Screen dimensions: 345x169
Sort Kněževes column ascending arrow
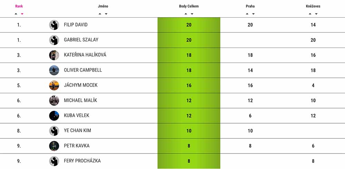tap(310, 14)
